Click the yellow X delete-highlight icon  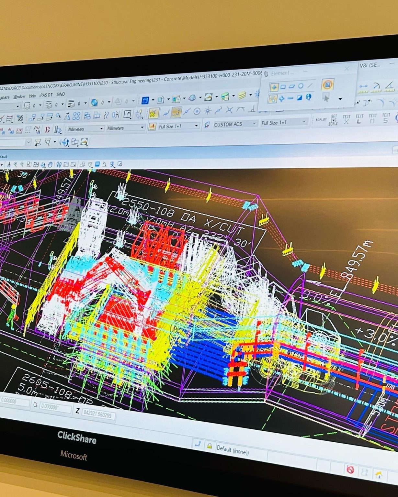click(x=153, y=113)
